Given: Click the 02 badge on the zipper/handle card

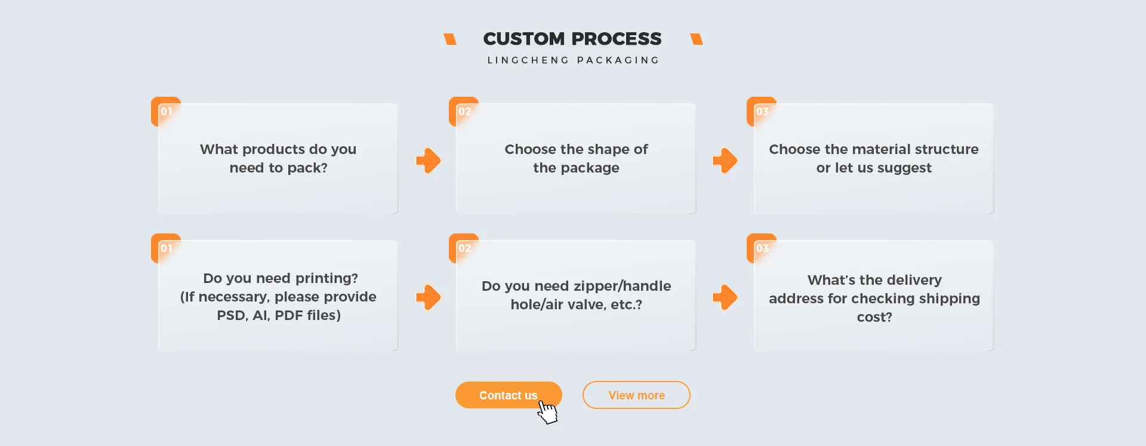Looking at the screenshot, I should pyautogui.click(x=464, y=248).
